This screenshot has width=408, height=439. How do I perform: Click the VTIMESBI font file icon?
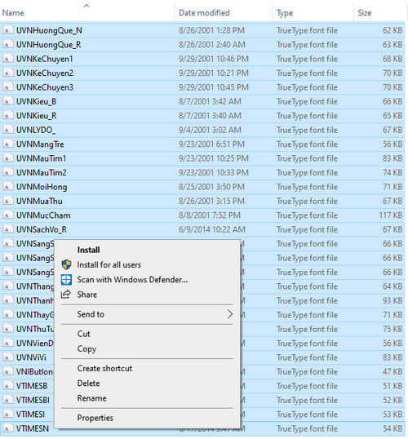[x=8, y=400]
